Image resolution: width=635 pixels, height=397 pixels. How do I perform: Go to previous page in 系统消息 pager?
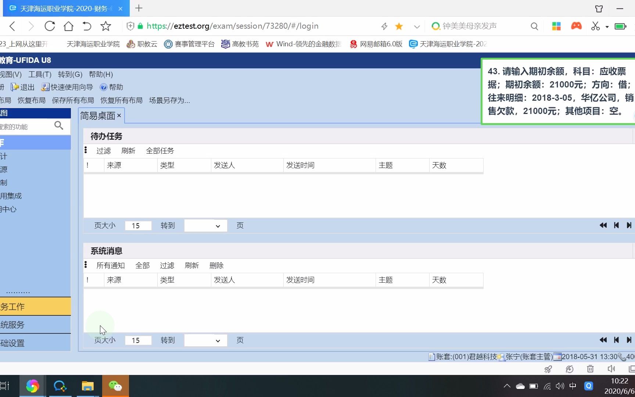click(617, 340)
